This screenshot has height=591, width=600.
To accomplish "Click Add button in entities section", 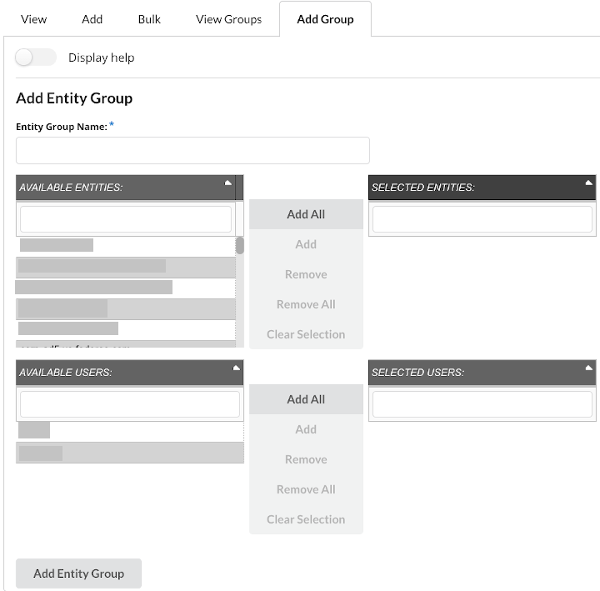I will (x=306, y=244).
